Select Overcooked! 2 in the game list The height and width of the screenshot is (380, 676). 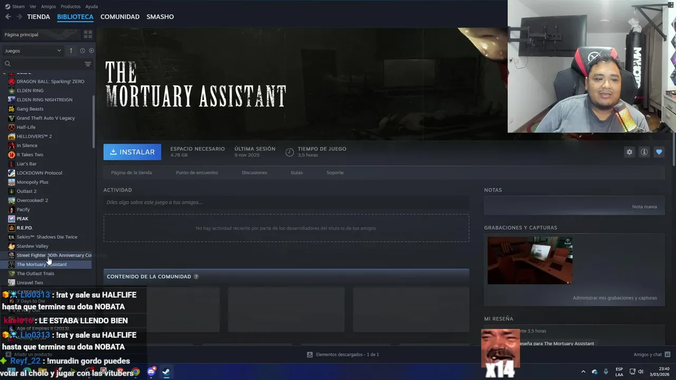click(x=32, y=201)
